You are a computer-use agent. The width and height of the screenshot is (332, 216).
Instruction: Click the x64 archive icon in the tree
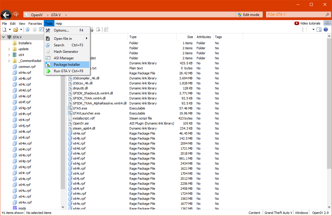pyautogui.click(x=14, y=55)
